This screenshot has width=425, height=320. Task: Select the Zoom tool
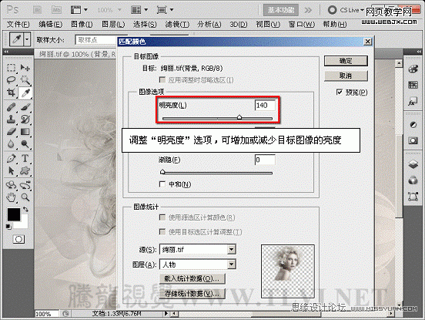(25, 197)
